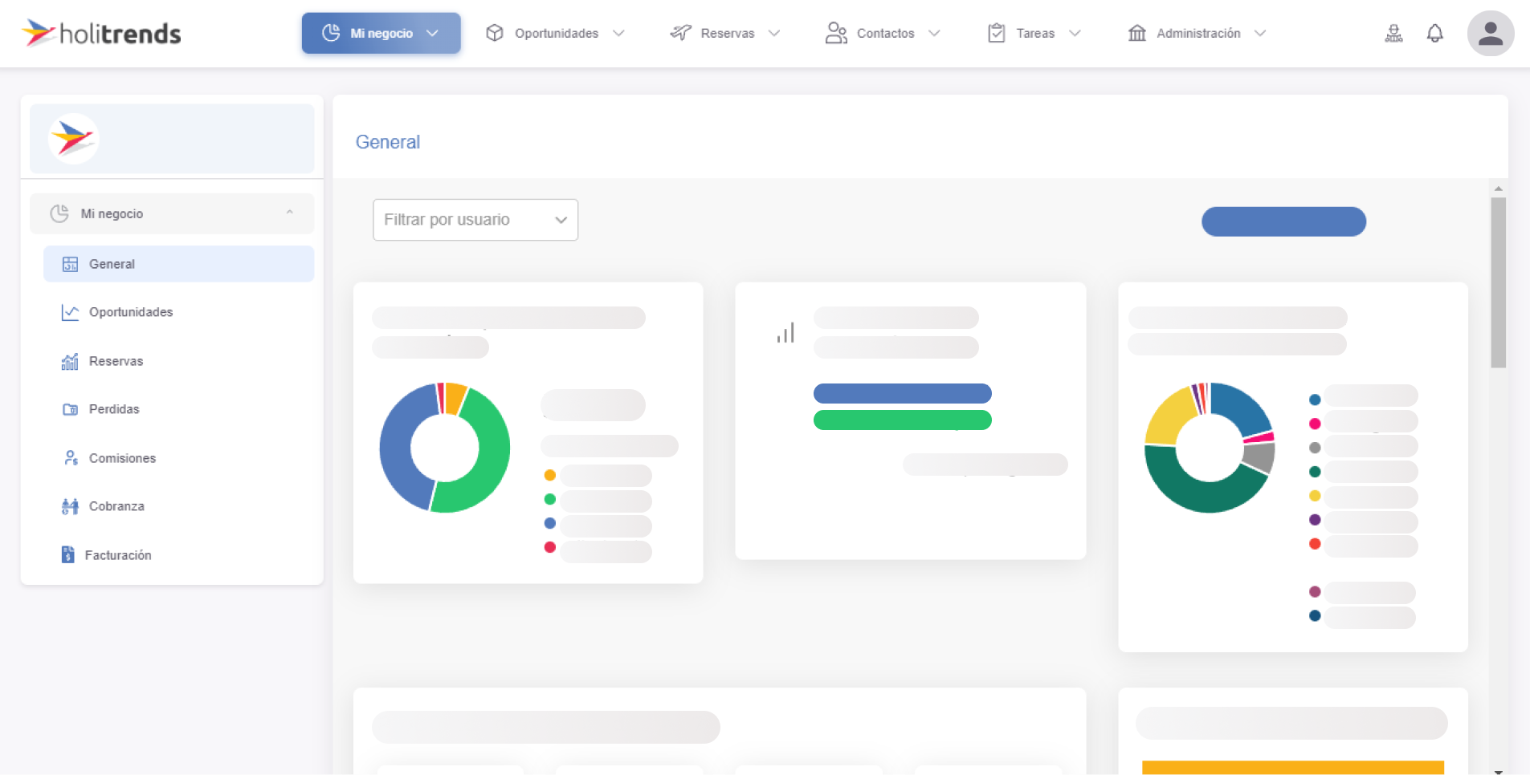Click the Mi negocio sidebar pie icon

tap(59, 213)
